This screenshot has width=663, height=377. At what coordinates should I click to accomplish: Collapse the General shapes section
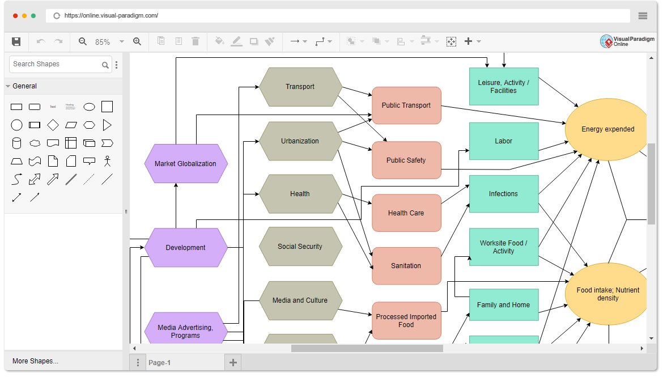click(8, 86)
